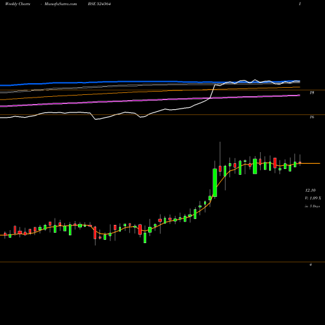Click the 'V: 1.09 X' volume text
The image size is (325, 325).
313,198
